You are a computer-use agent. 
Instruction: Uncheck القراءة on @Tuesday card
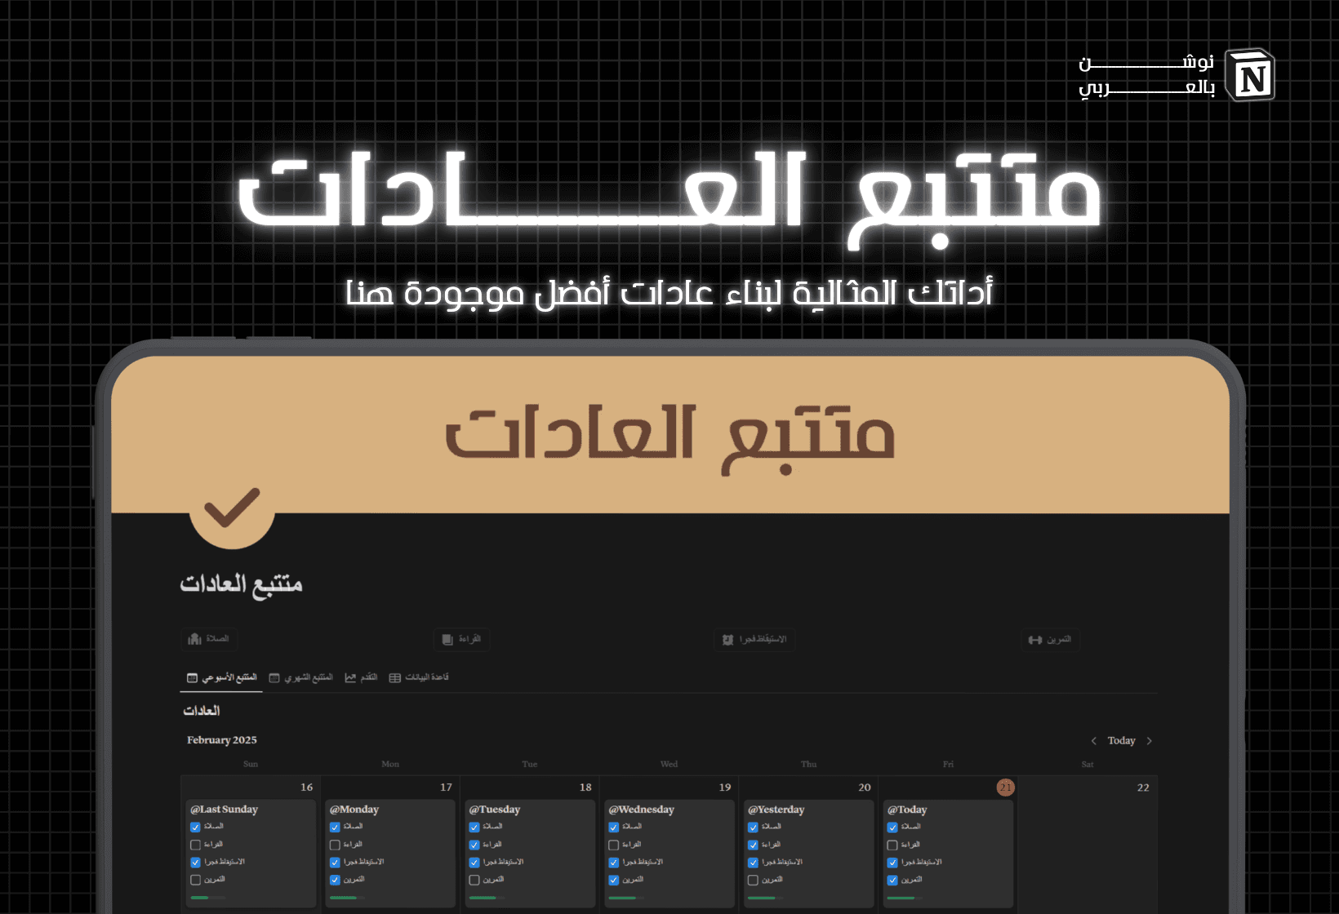coord(474,845)
